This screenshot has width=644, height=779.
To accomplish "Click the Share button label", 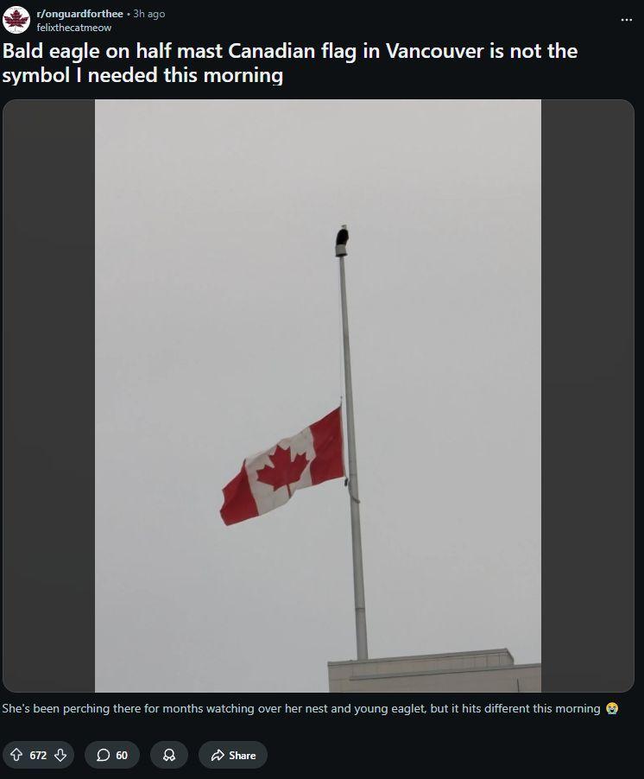I will 243,755.
